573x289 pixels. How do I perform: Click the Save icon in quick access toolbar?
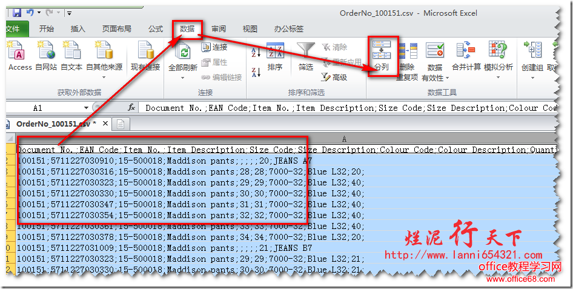(17, 13)
